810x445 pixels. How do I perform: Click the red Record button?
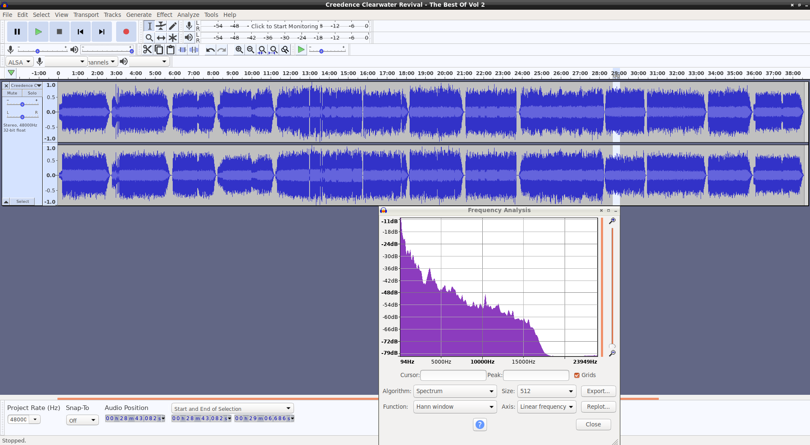[126, 32]
